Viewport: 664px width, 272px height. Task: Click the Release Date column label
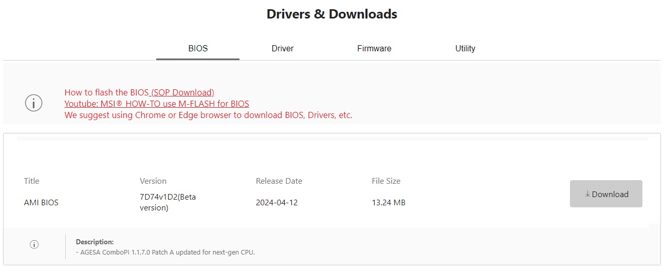coord(279,181)
